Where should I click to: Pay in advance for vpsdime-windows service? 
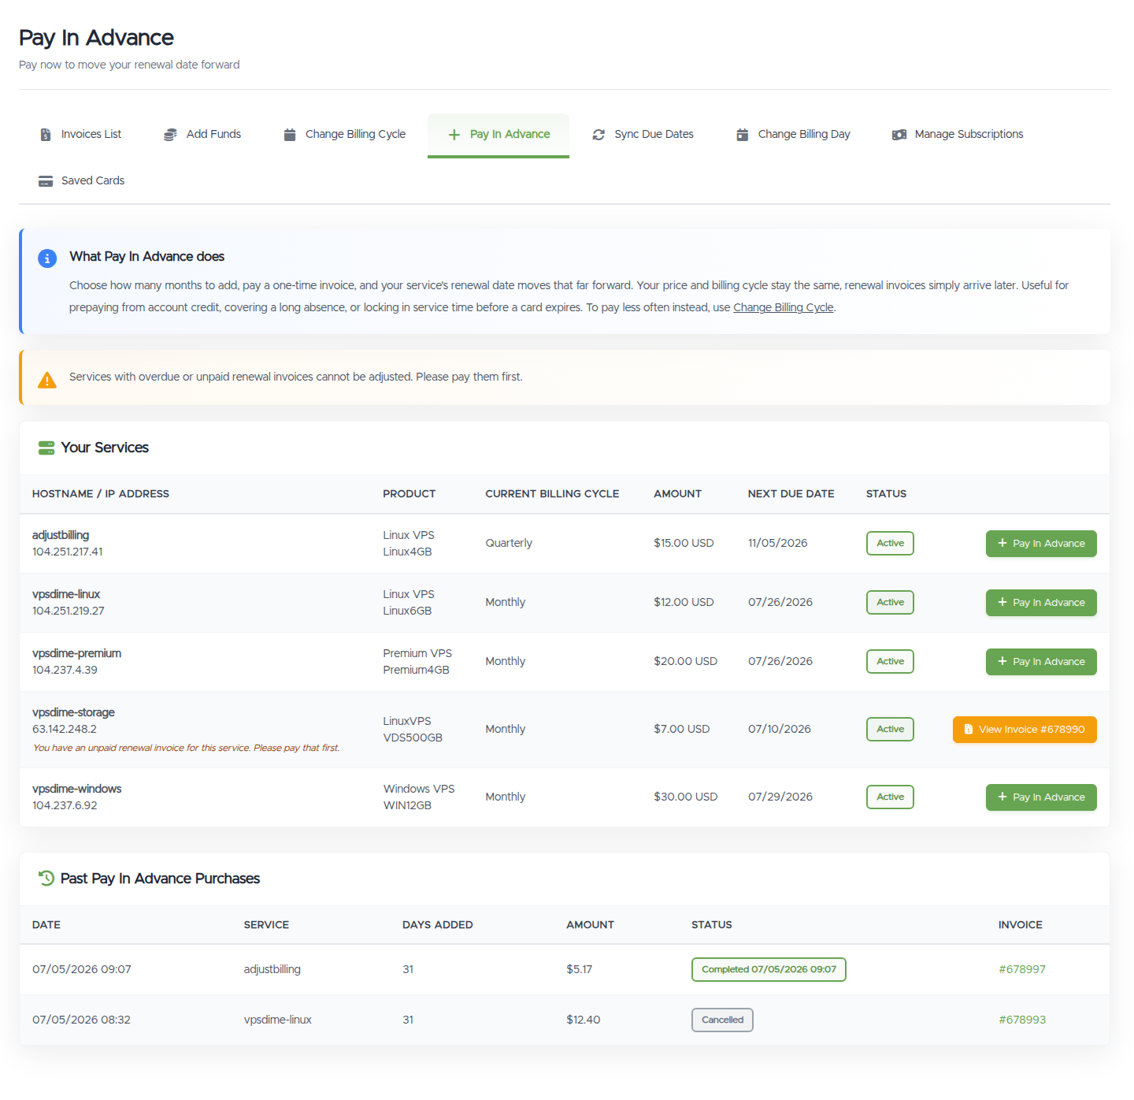tap(1041, 797)
